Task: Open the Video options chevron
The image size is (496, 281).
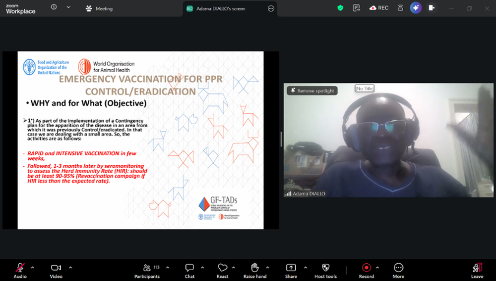Action: coord(70,267)
